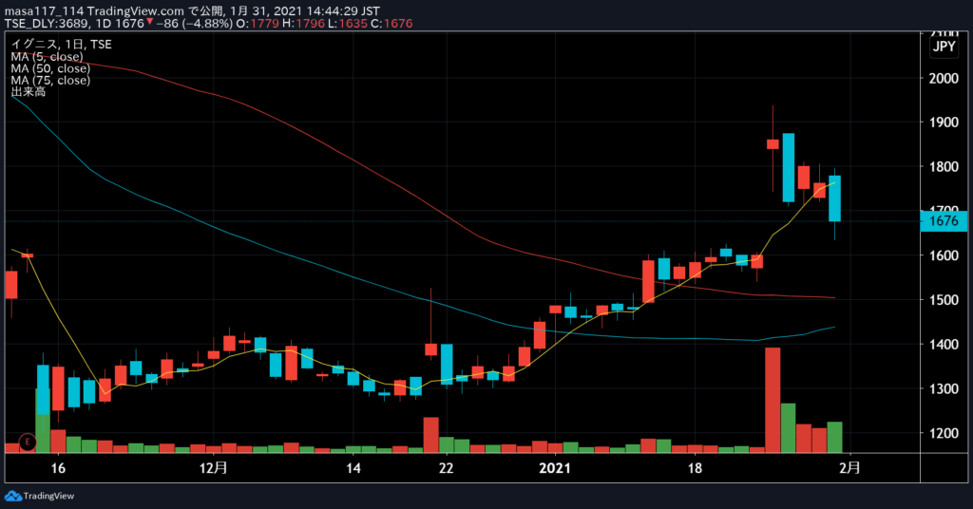The width and height of the screenshot is (973, 509).
Task: Click the 2月 date axis label
Action: click(x=849, y=468)
